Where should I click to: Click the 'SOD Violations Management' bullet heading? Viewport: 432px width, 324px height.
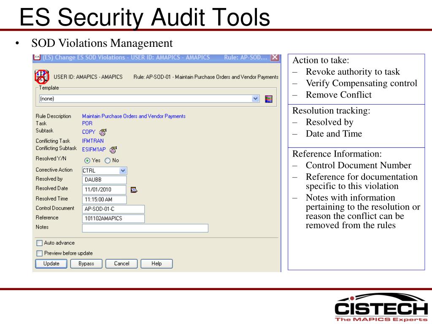coord(102,43)
